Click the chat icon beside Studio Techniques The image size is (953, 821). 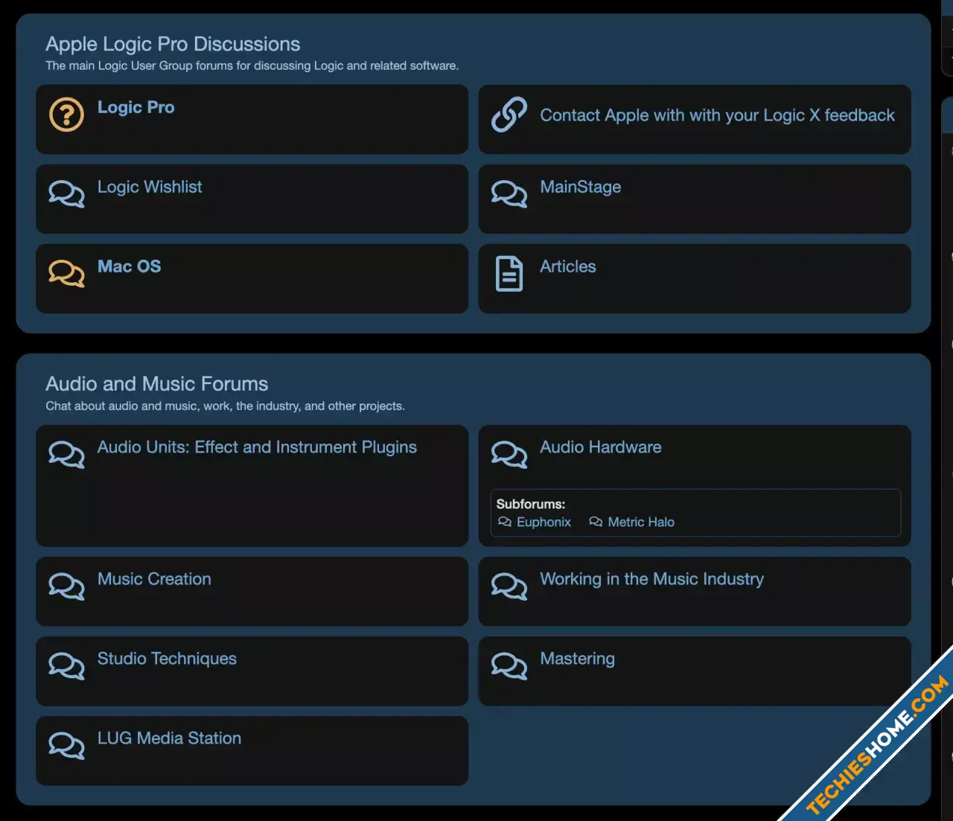66,666
